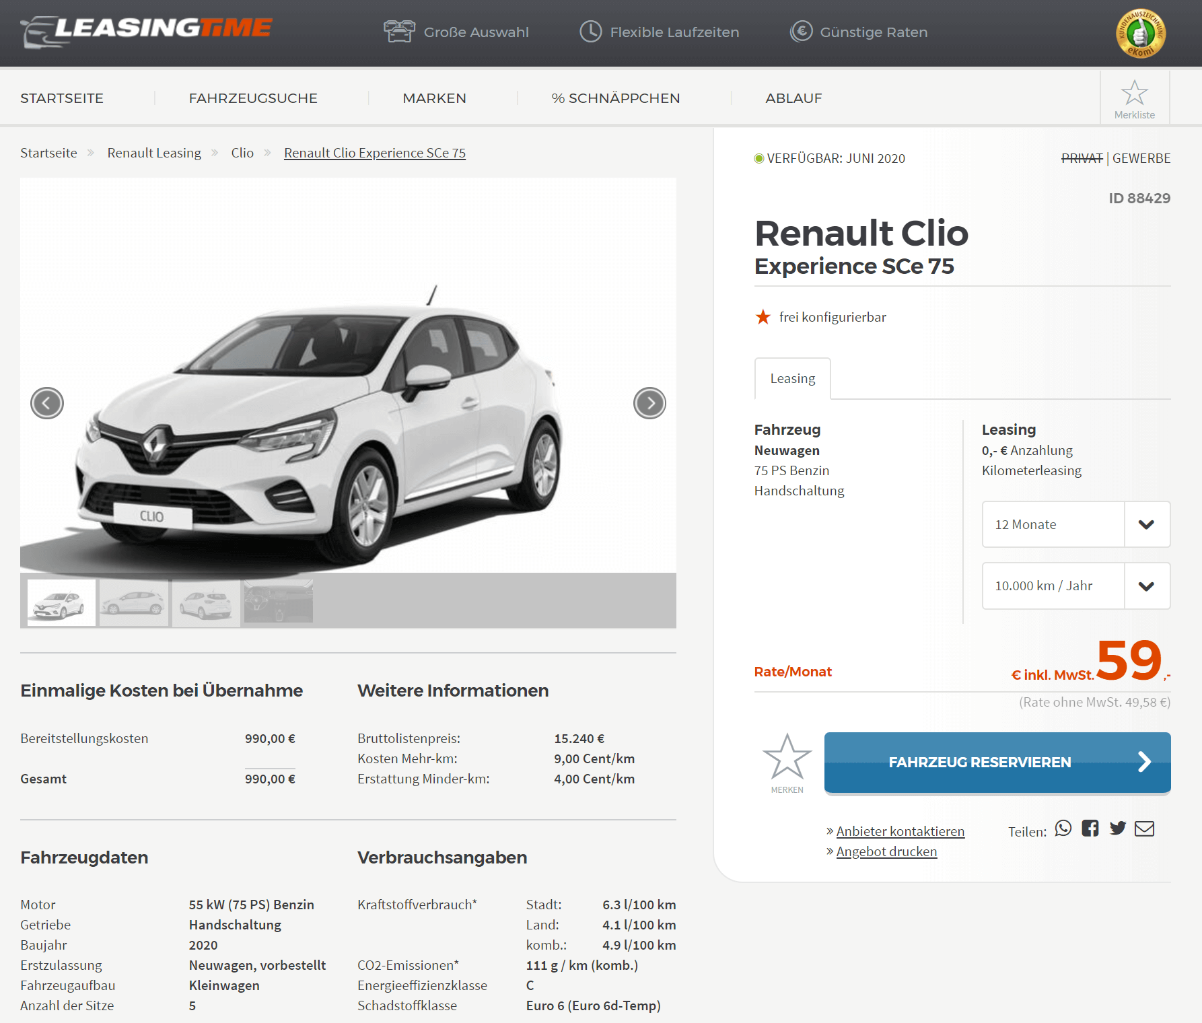Viewport: 1202px width, 1023px height.
Task: Switch to PRIVAT pricing
Action: pyautogui.click(x=1082, y=158)
